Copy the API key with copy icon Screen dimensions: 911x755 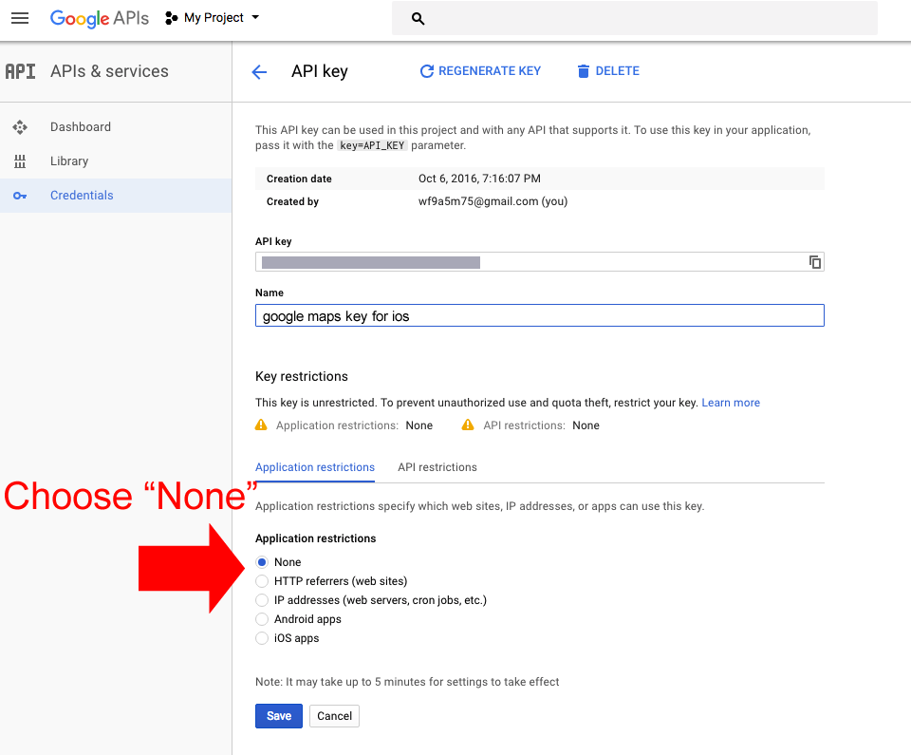(814, 262)
